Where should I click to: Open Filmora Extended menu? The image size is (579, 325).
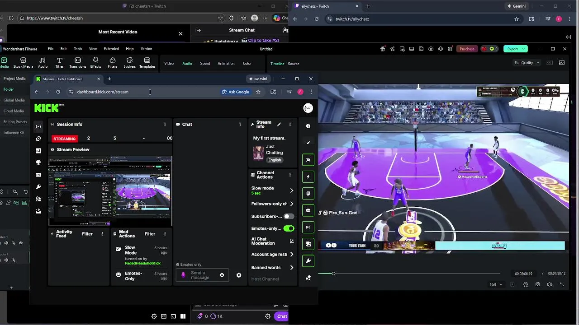pyautogui.click(x=111, y=49)
